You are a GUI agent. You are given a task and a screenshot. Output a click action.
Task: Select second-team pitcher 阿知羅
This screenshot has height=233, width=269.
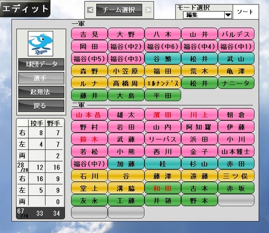pyautogui.click(x=200, y=127)
